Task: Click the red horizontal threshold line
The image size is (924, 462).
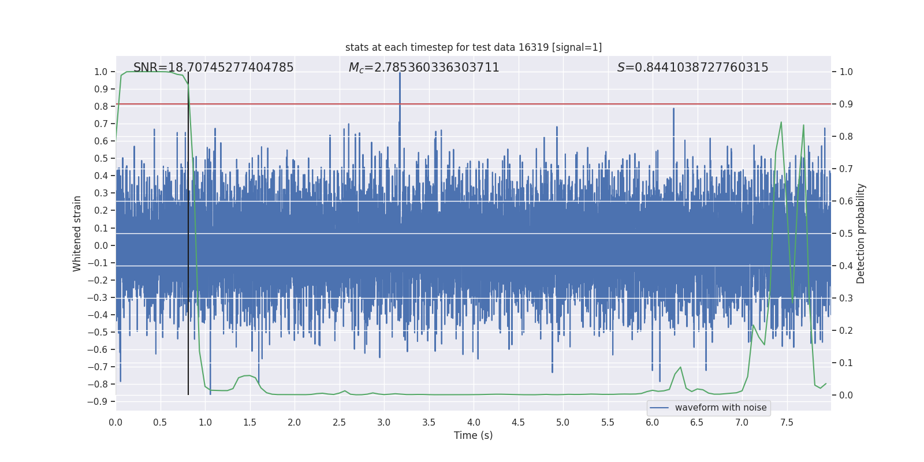Action: coord(474,104)
